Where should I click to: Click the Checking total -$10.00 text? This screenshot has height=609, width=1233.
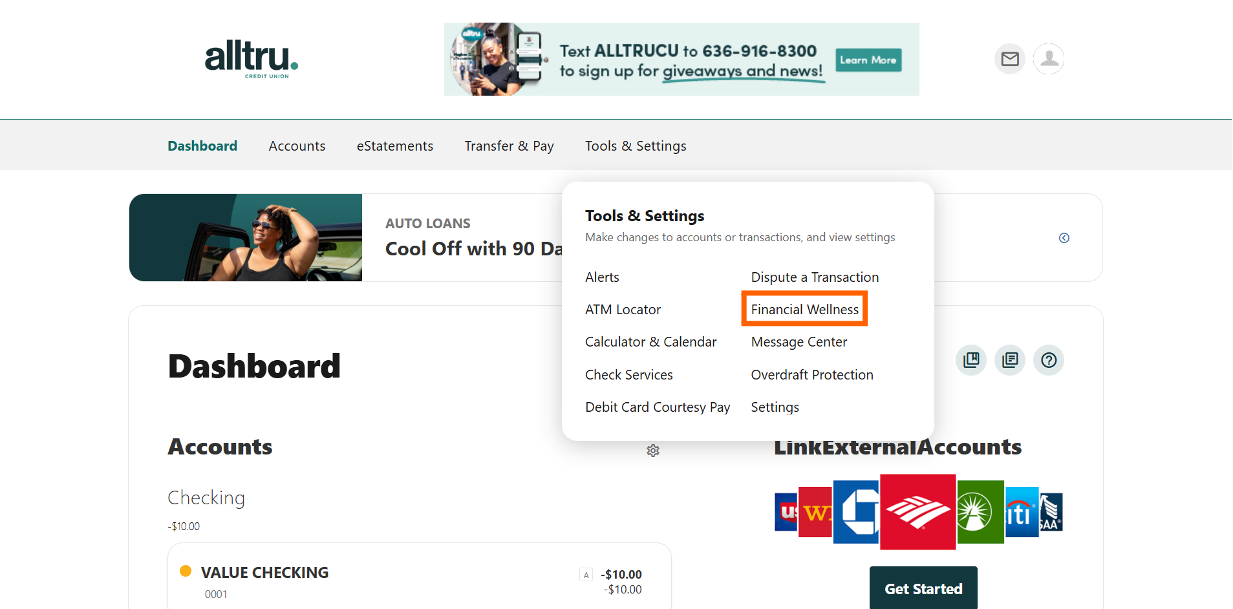pyautogui.click(x=184, y=527)
